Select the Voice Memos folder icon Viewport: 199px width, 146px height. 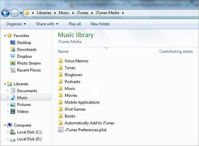coord(61,61)
